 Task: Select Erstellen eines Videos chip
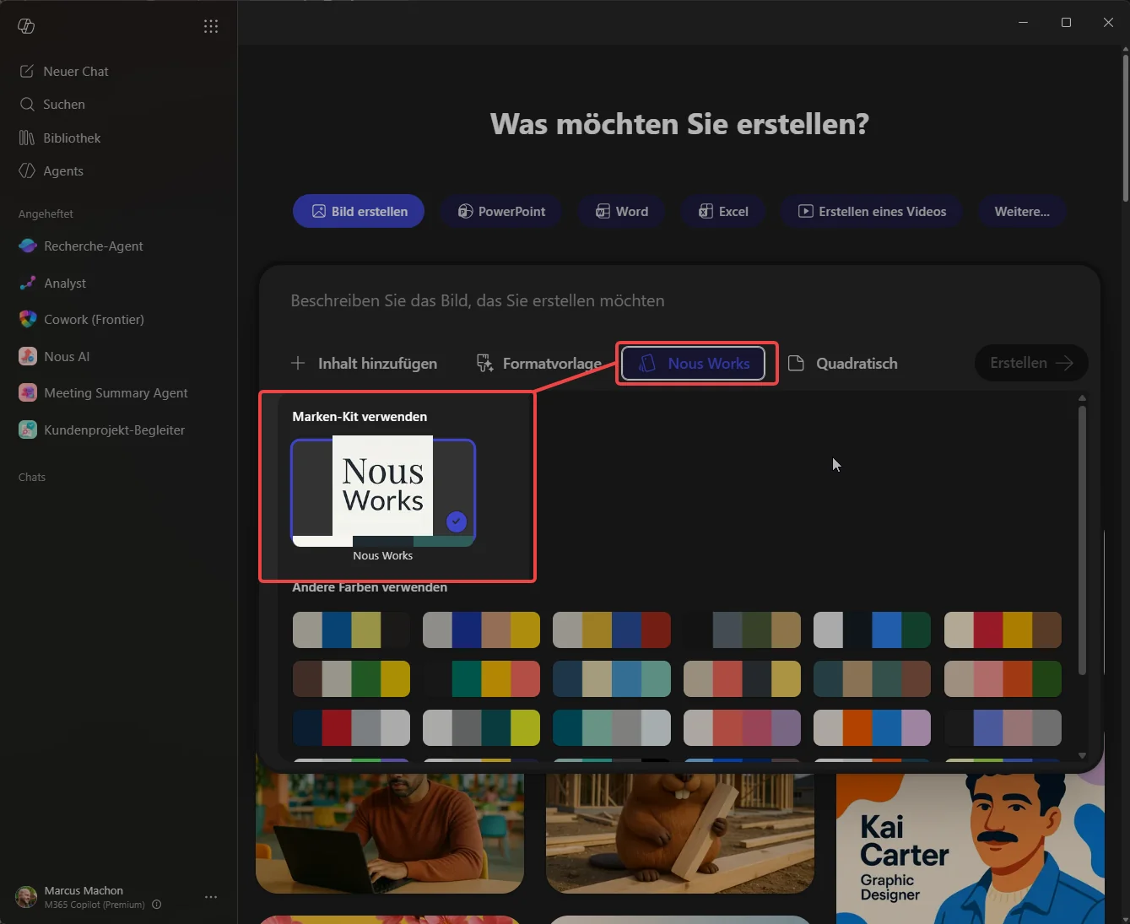point(872,212)
